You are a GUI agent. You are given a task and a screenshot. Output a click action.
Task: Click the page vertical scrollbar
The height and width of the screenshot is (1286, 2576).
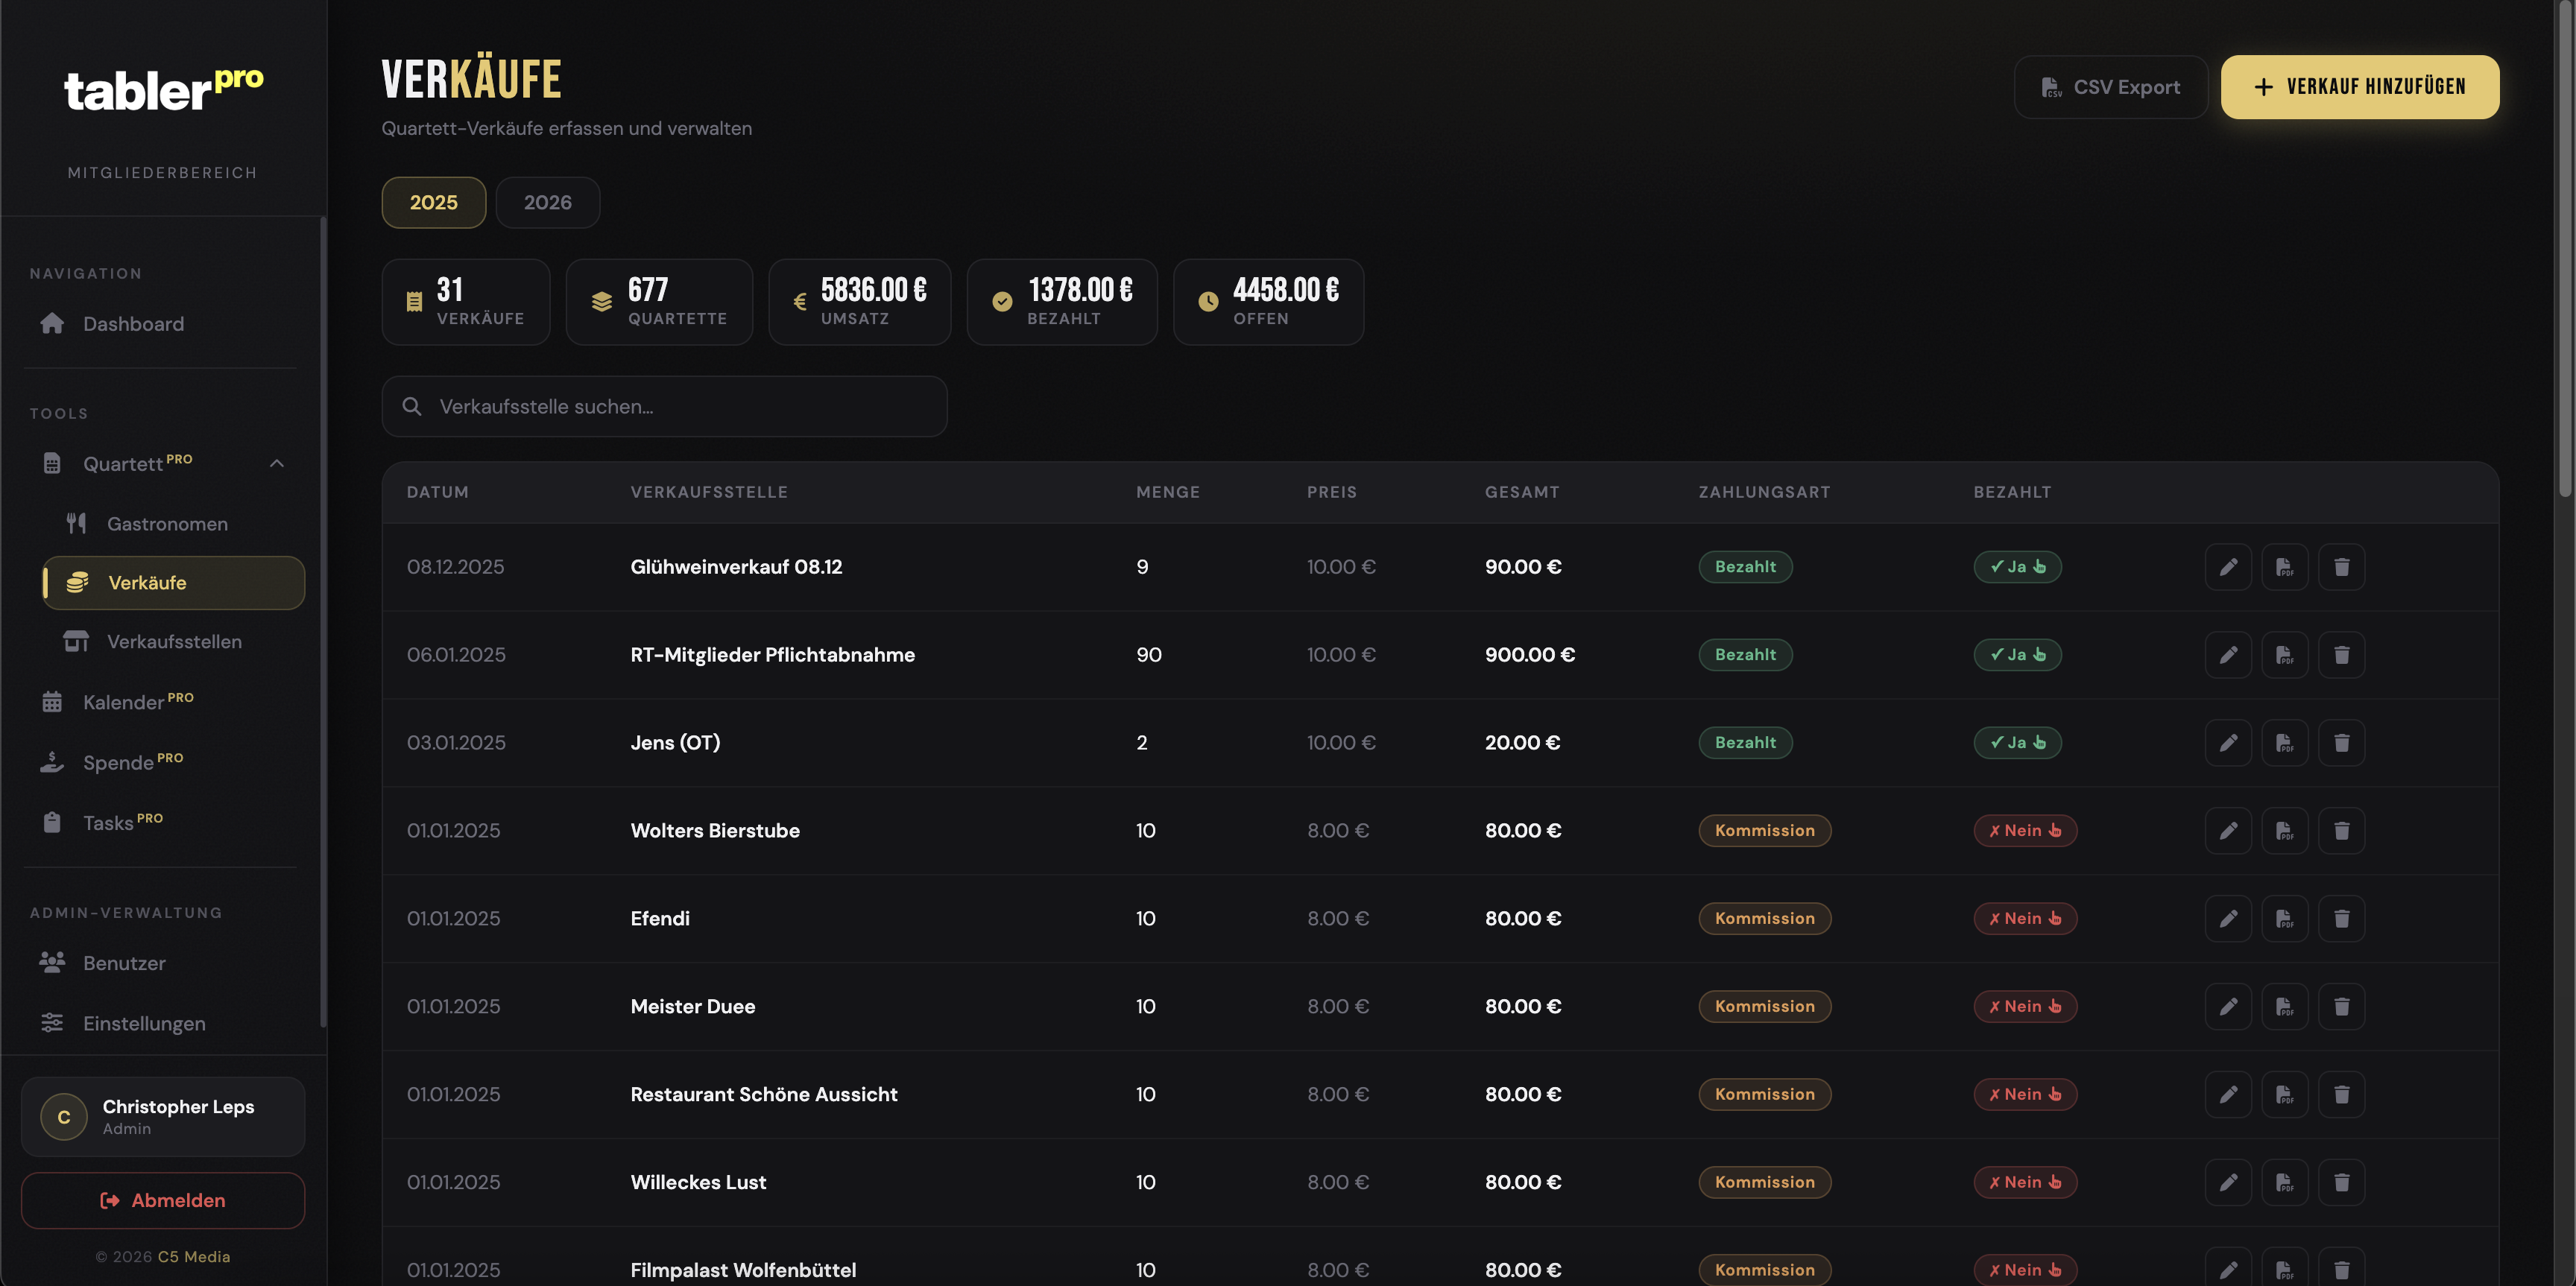[2565, 250]
